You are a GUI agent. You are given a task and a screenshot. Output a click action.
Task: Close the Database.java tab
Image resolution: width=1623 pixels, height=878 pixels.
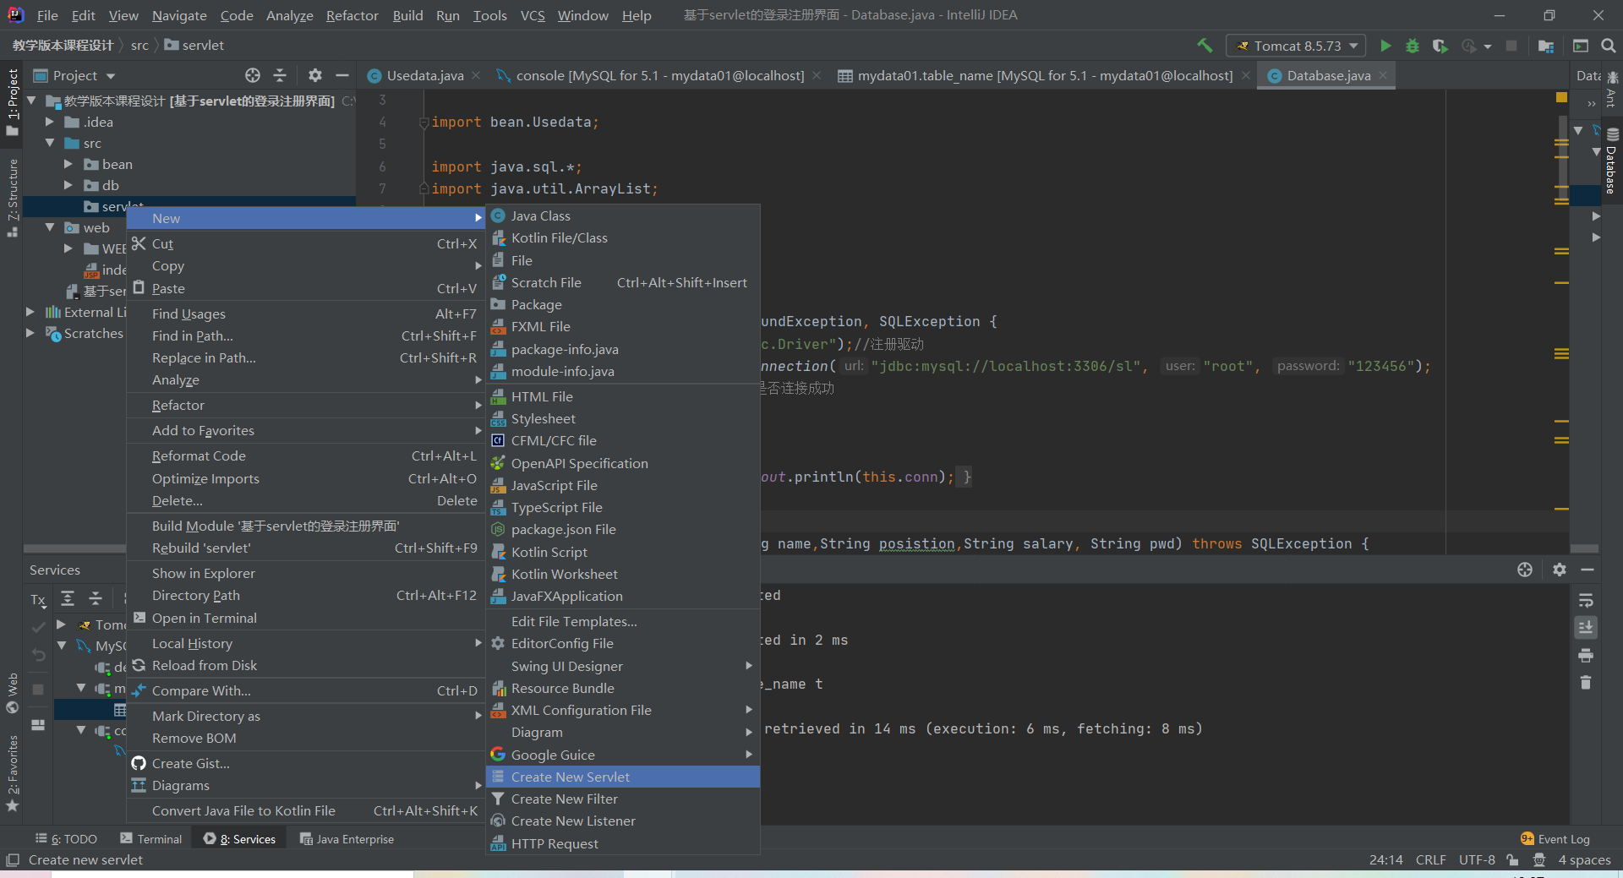(1383, 75)
